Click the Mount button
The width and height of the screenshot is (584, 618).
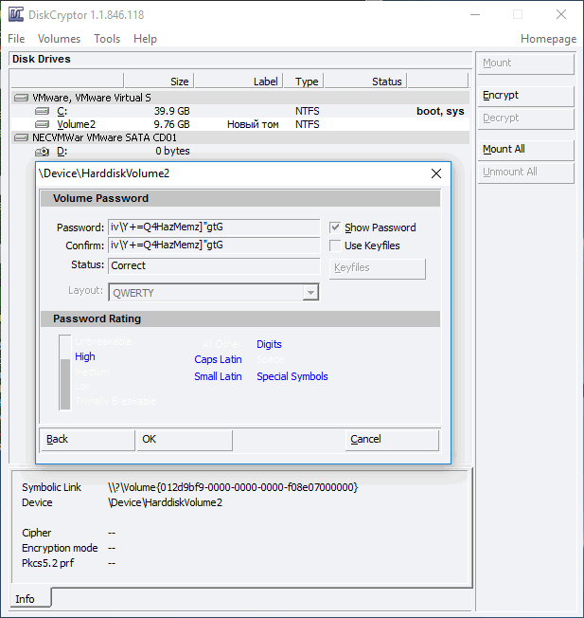click(526, 64)
